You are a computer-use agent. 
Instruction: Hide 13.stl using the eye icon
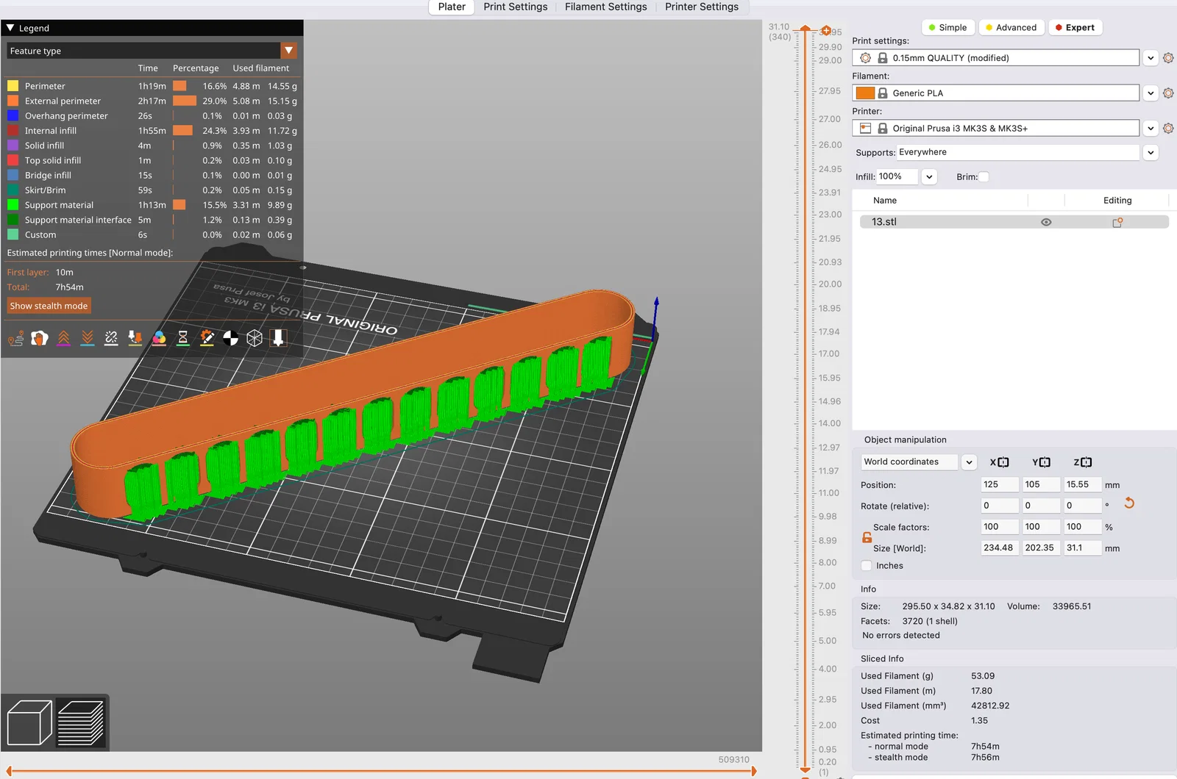tap(1046, 222)
